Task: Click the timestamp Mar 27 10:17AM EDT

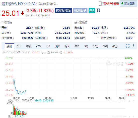Action: (x=38, y=16)
